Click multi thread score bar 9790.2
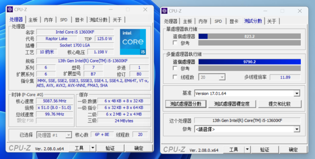The width and height of the screenshot is (315, 159). 249,62
